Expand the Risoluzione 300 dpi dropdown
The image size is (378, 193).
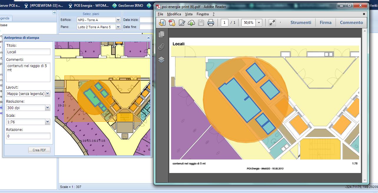48,108
